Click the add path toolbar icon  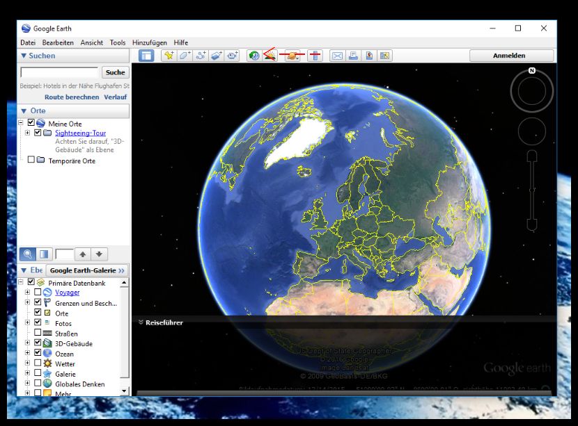[201, 56]
